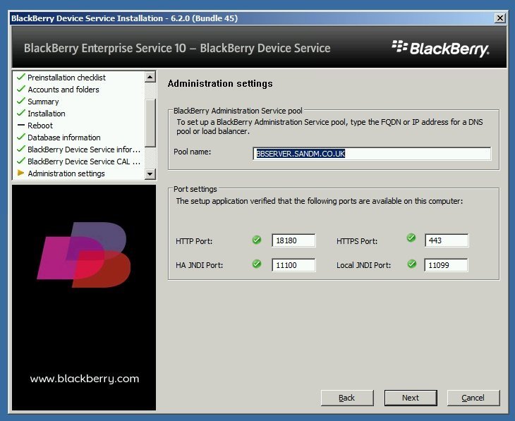Viewport: 515px width, 421px height.
Task: Select the Installation step in sidebar
Action: pyautogui.click(x=46, y=114)
